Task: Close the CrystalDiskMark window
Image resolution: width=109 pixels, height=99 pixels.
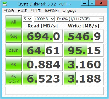Action: tap(101, 3)
